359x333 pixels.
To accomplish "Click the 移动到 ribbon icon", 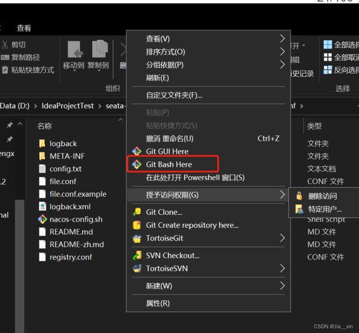I will click(75, 49).
